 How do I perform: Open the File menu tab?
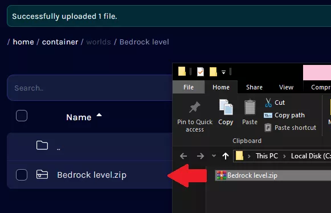pyautogui.click(x=189, y=87)
